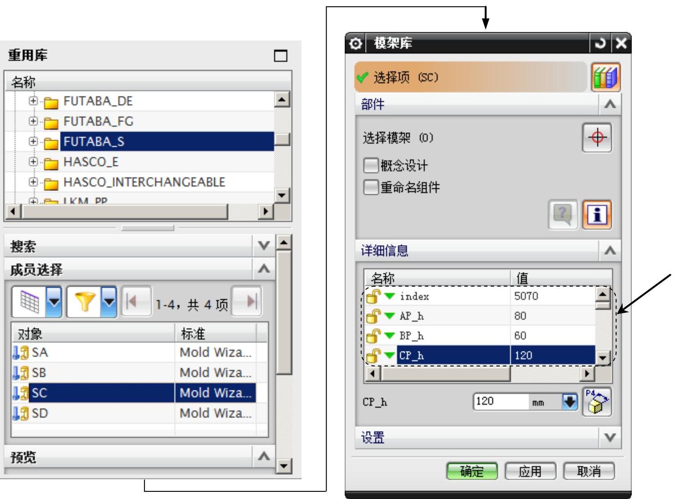Click the SB member object icon
This screenshot has height=499, width=680.
coord(21,373)
